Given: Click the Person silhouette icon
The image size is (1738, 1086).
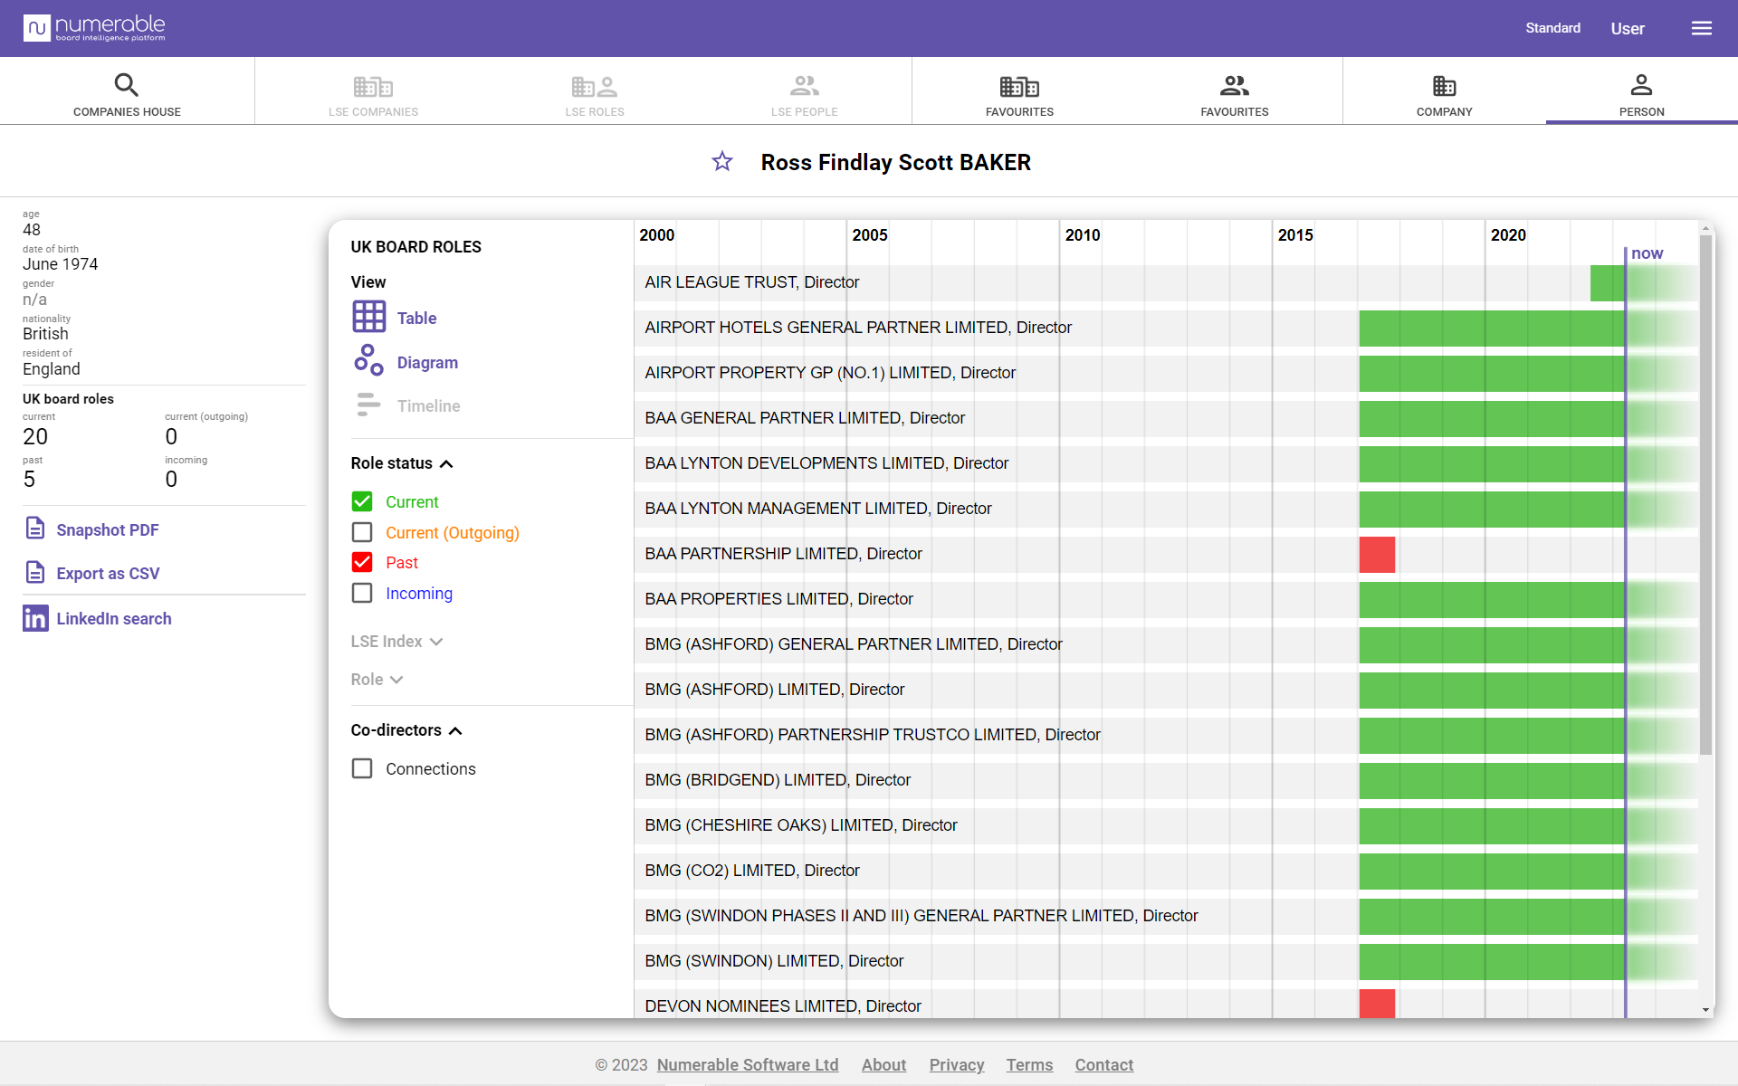Looking at the screenshot, I should (x=1641, y=85).
